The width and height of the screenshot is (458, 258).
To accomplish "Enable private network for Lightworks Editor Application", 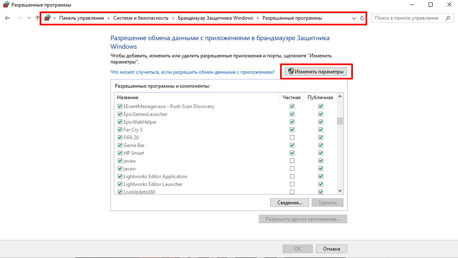I will click(x=292, y=177).
